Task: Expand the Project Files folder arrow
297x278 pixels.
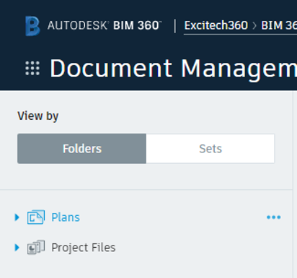Action: click(x=17, y=247)
